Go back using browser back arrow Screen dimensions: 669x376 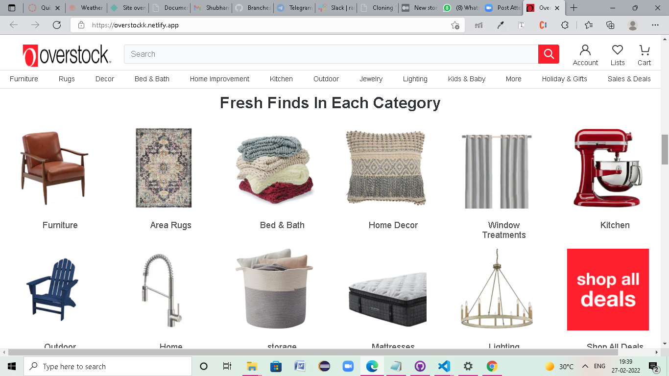[14, 25]
